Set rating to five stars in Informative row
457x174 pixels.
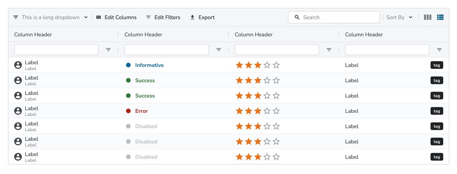click(x=276, y=65)
